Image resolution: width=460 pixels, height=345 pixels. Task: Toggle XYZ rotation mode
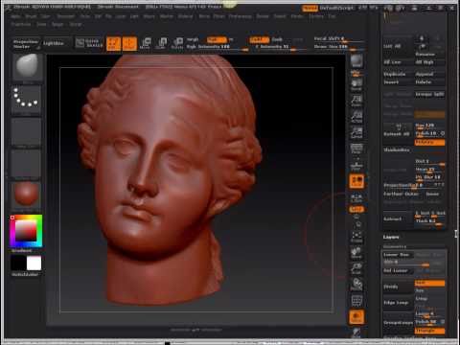coord(356,210)
